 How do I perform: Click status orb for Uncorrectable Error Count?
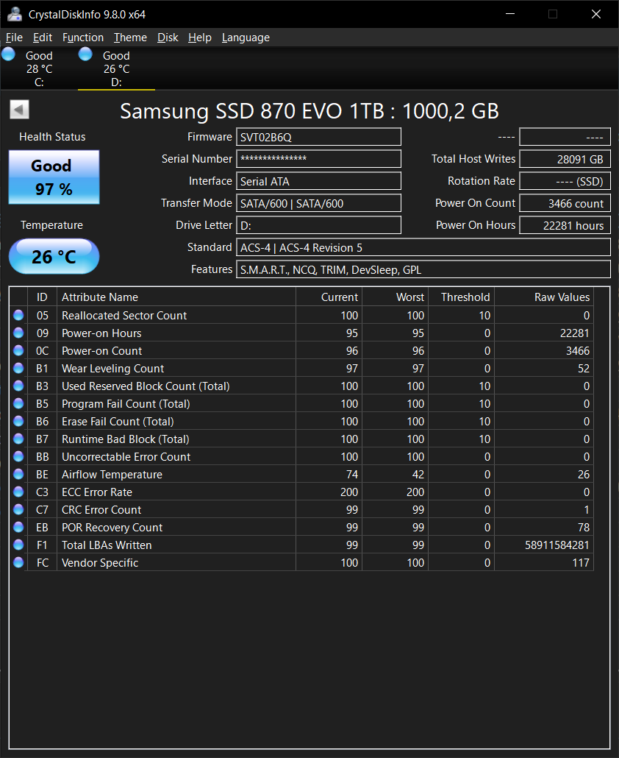click(x=18, y=456)
